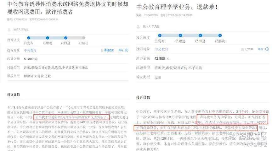This screenshot has width=272, height=151.
Task: Click the left complaint's 评分 link
Action: click(121, 50)
